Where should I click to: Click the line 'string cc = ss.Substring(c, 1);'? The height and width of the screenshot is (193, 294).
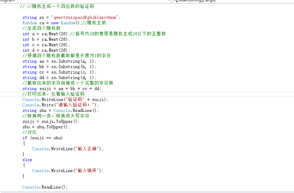point(59,72)
